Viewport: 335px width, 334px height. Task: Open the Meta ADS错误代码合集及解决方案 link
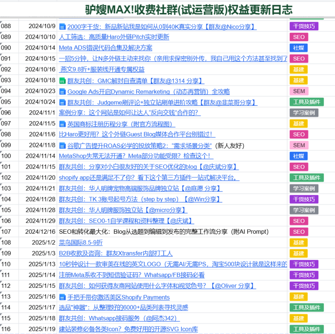click(x=106, y=48)
